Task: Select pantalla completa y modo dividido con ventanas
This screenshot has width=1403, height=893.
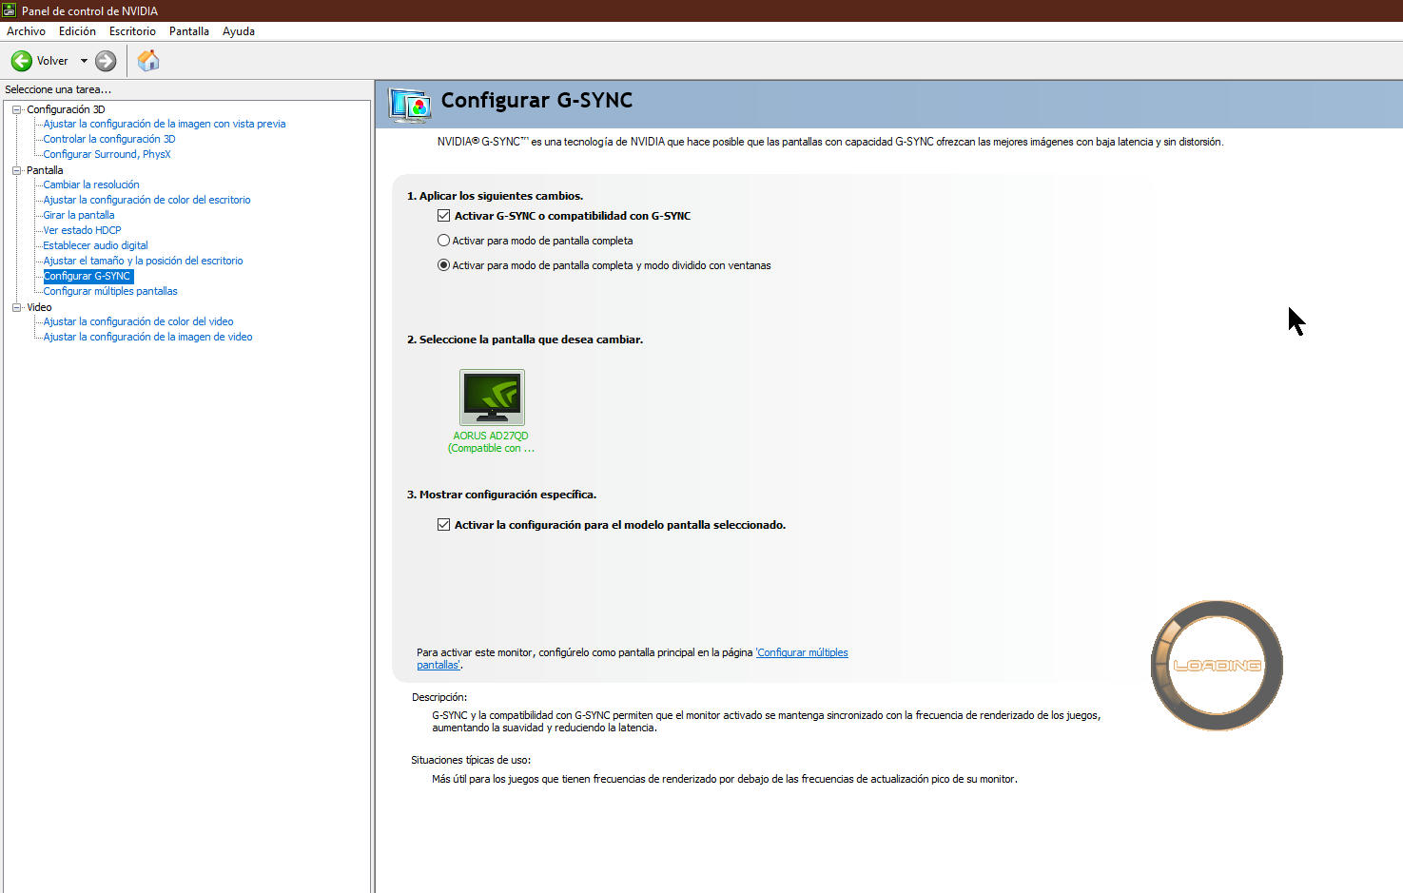Action: (x=443, y=265)
